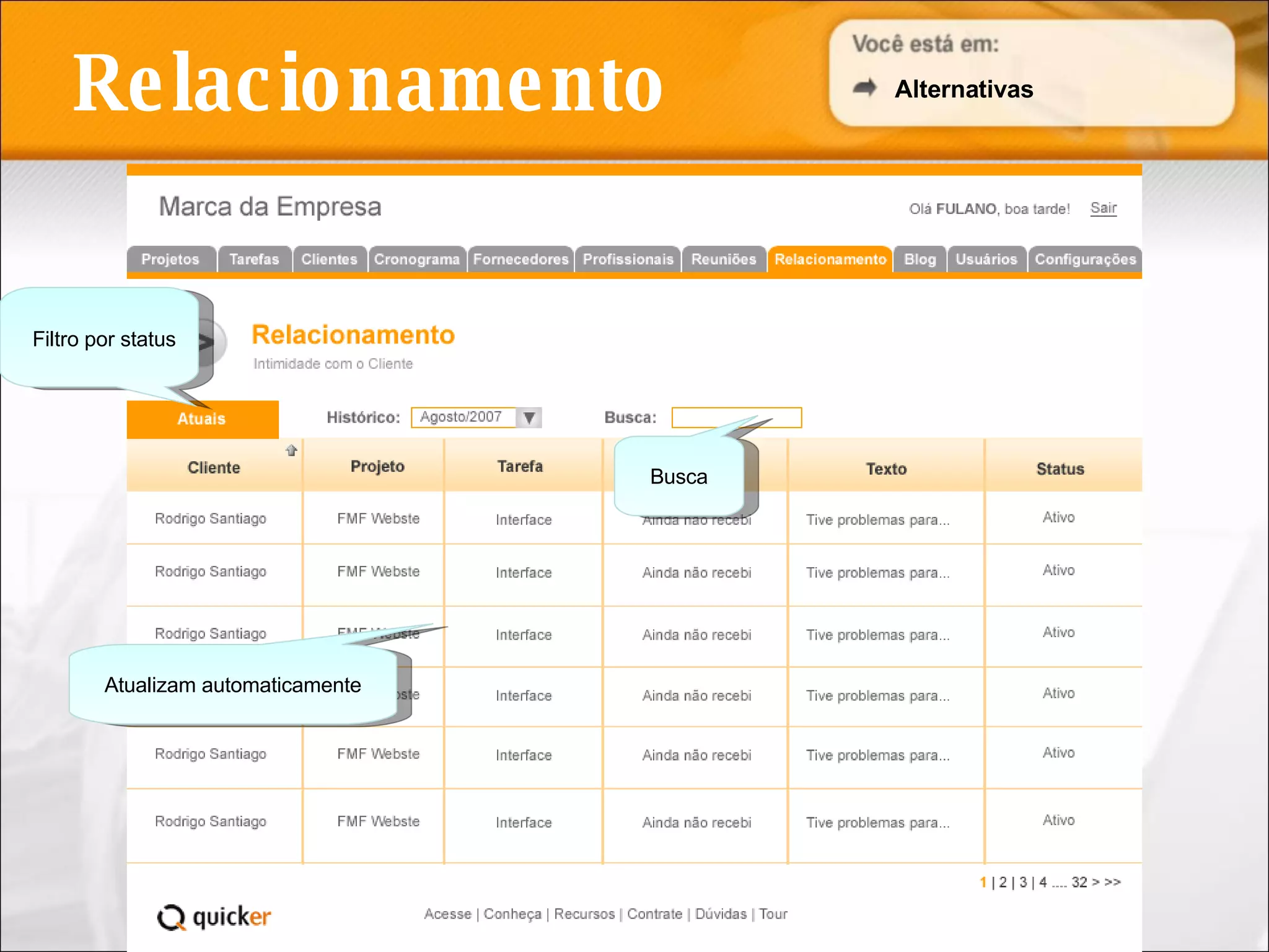Click the Agosto/2007 history field

tap(463, 417)
